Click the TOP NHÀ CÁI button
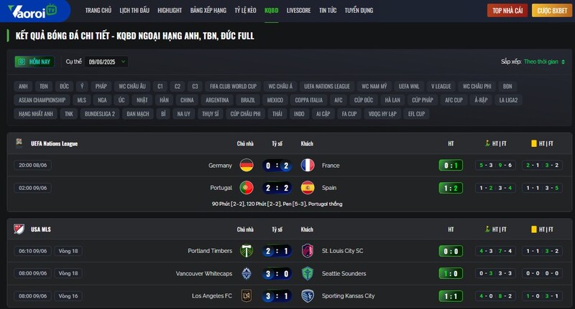 pos(507,11)
